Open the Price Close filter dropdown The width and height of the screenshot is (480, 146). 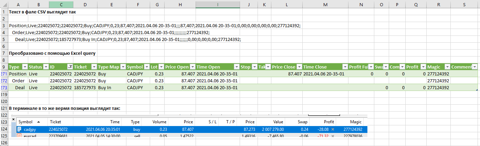pos(299,67)
